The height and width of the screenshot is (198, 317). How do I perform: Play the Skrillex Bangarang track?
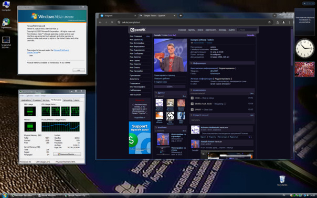click(x=192, y=104)
